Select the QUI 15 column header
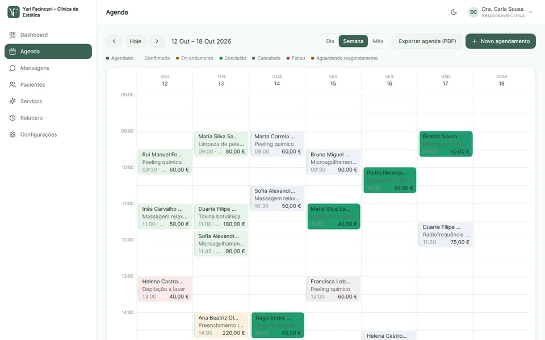This screenshot has height=340, width=545. tap(333, 80)
